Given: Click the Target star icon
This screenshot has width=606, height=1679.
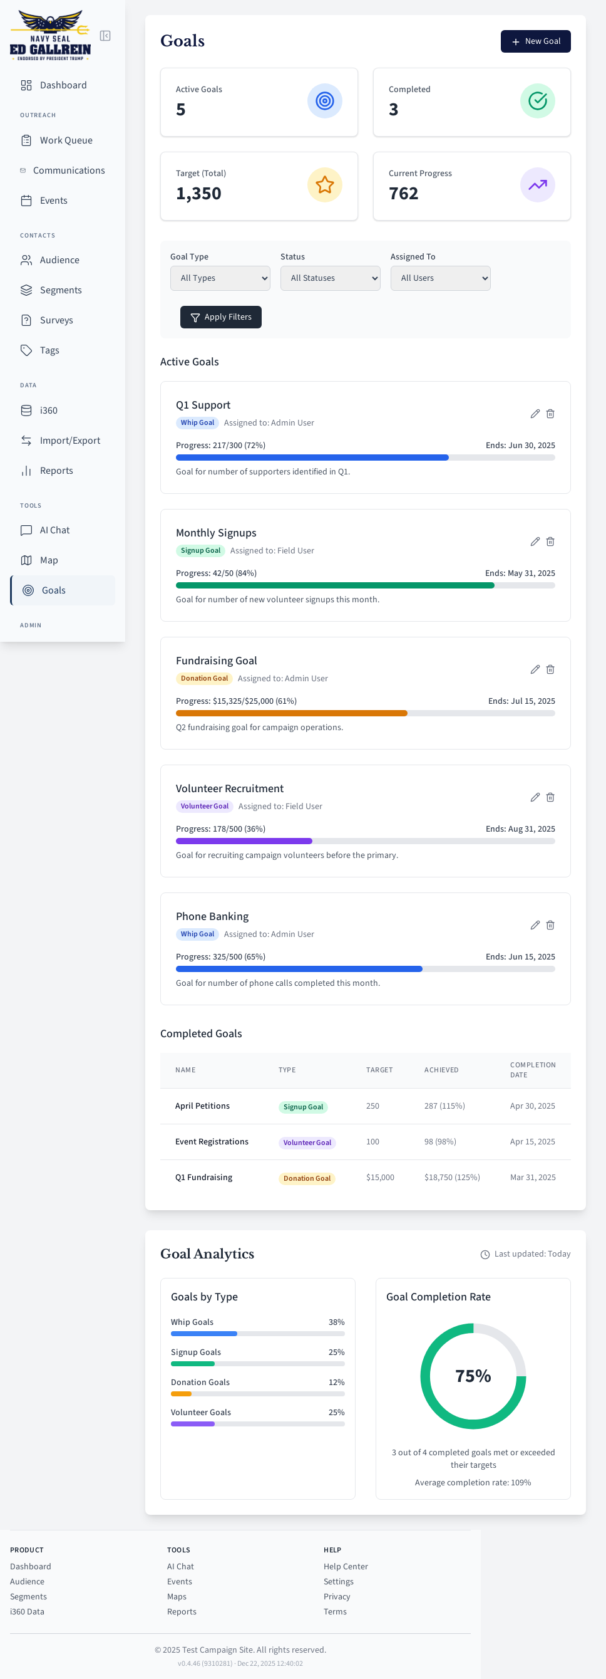Looking at the screenshot, I should point(324,185).
